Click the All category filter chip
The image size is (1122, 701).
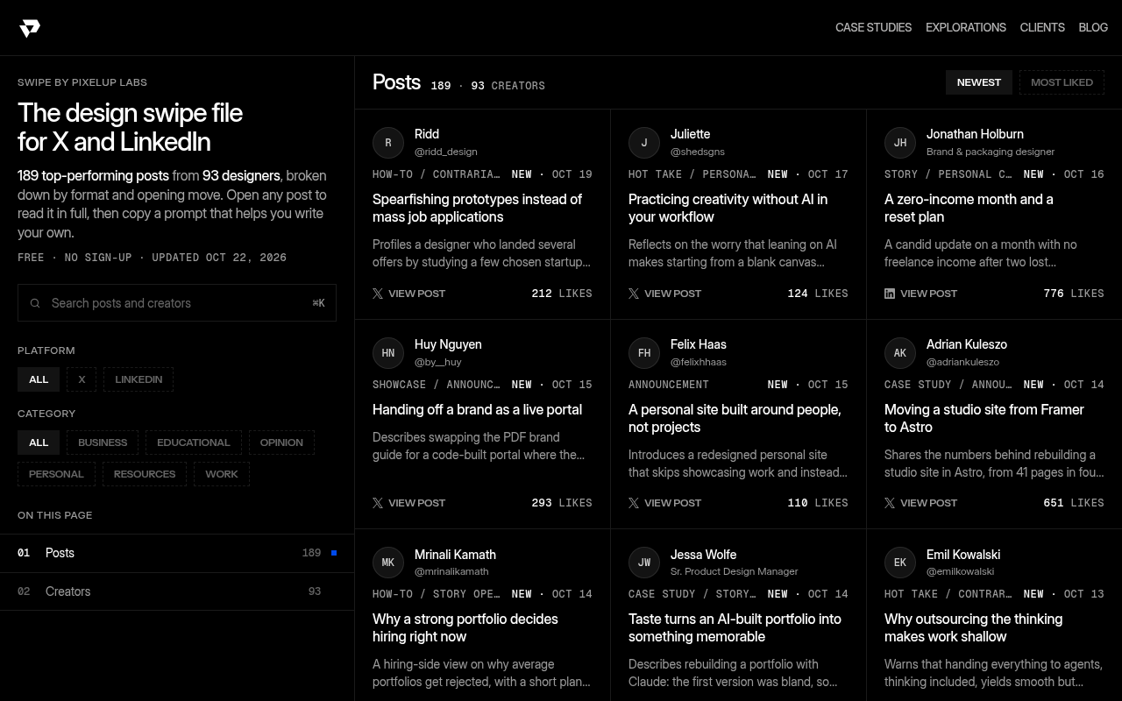point(39,443)
